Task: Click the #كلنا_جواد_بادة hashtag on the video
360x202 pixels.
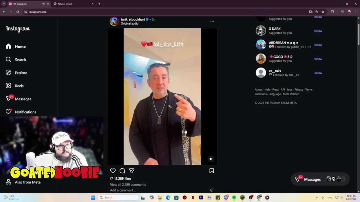Action: pos(168,44)
